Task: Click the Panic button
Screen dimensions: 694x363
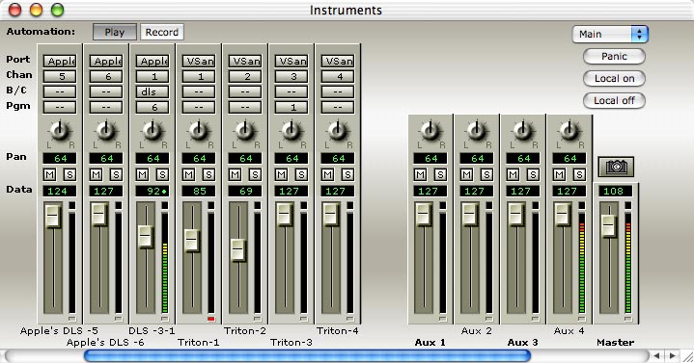Action: pyautogui.click(x=614, y=56)
